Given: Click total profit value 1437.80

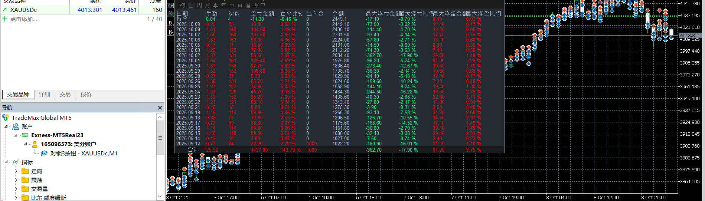Looking at the screenshot, I should [x=259, y=150].
